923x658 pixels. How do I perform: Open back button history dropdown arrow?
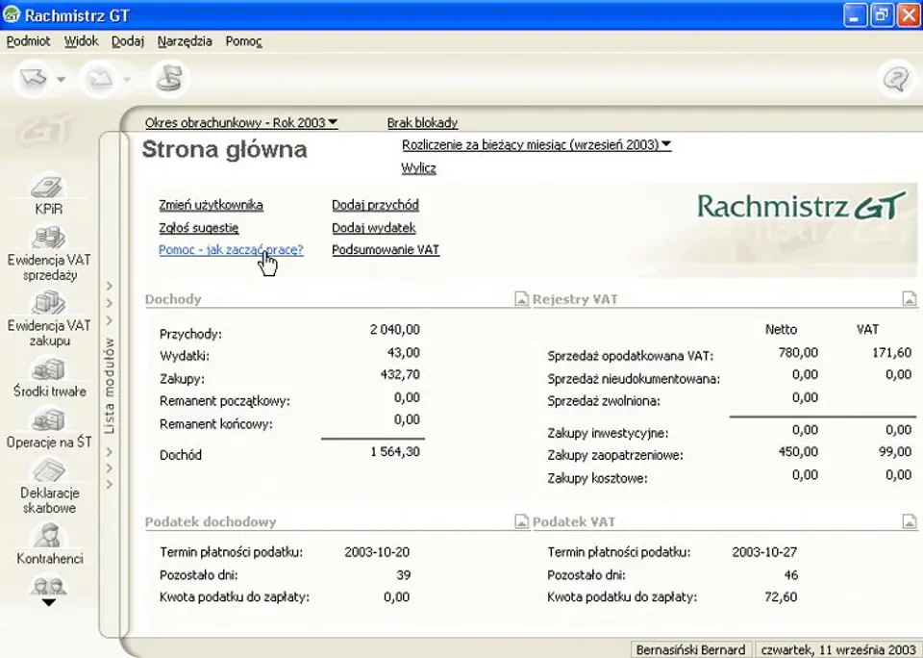click(62, 79)
